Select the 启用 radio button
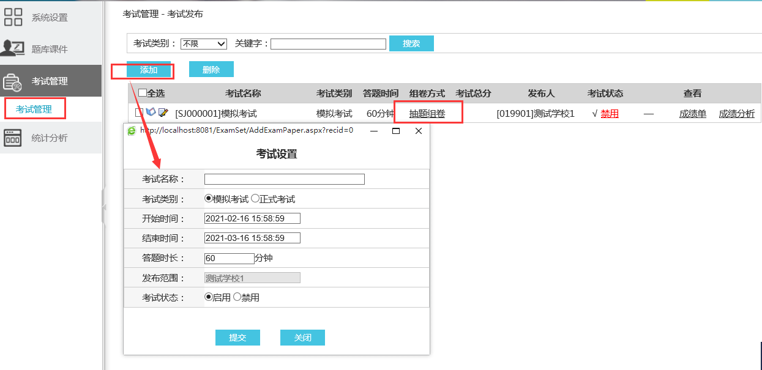 click(x=208, y=297)
